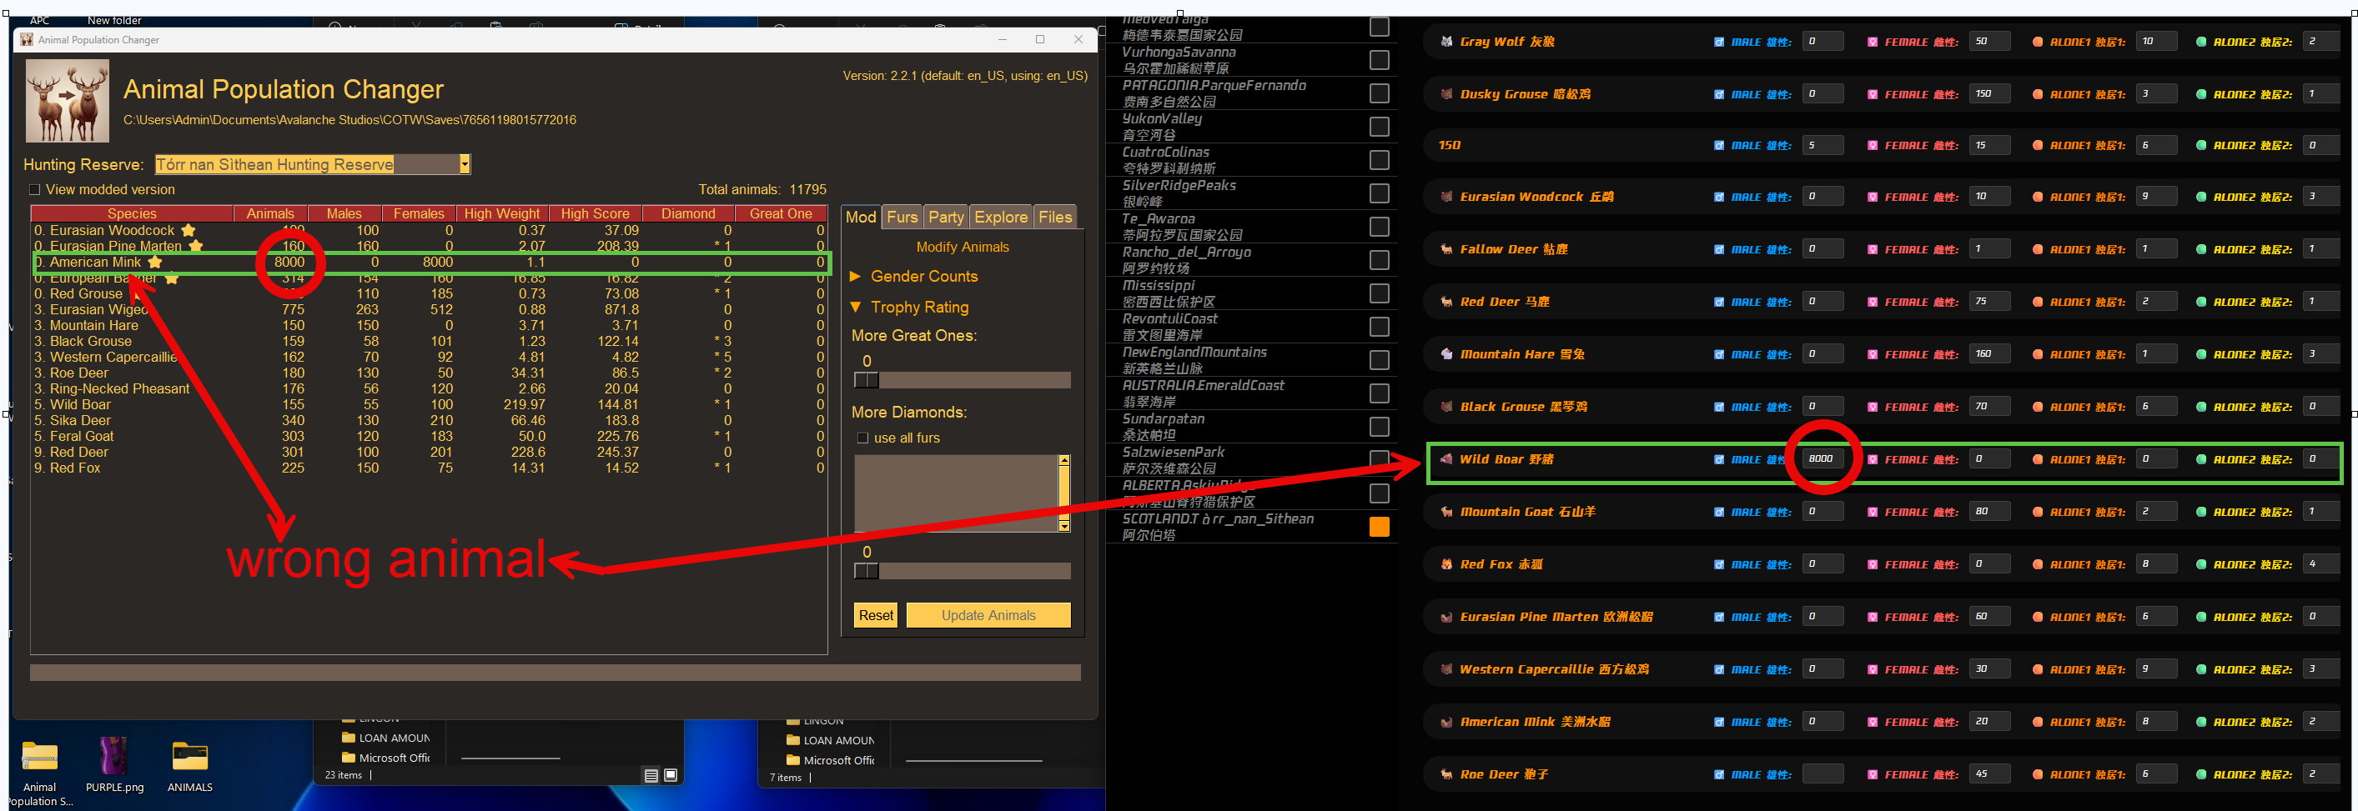The width and height of the screenshot is (2358, 811).
Task: Check the VurhongaSavanna reserve box
Action: coord(1379,59)
